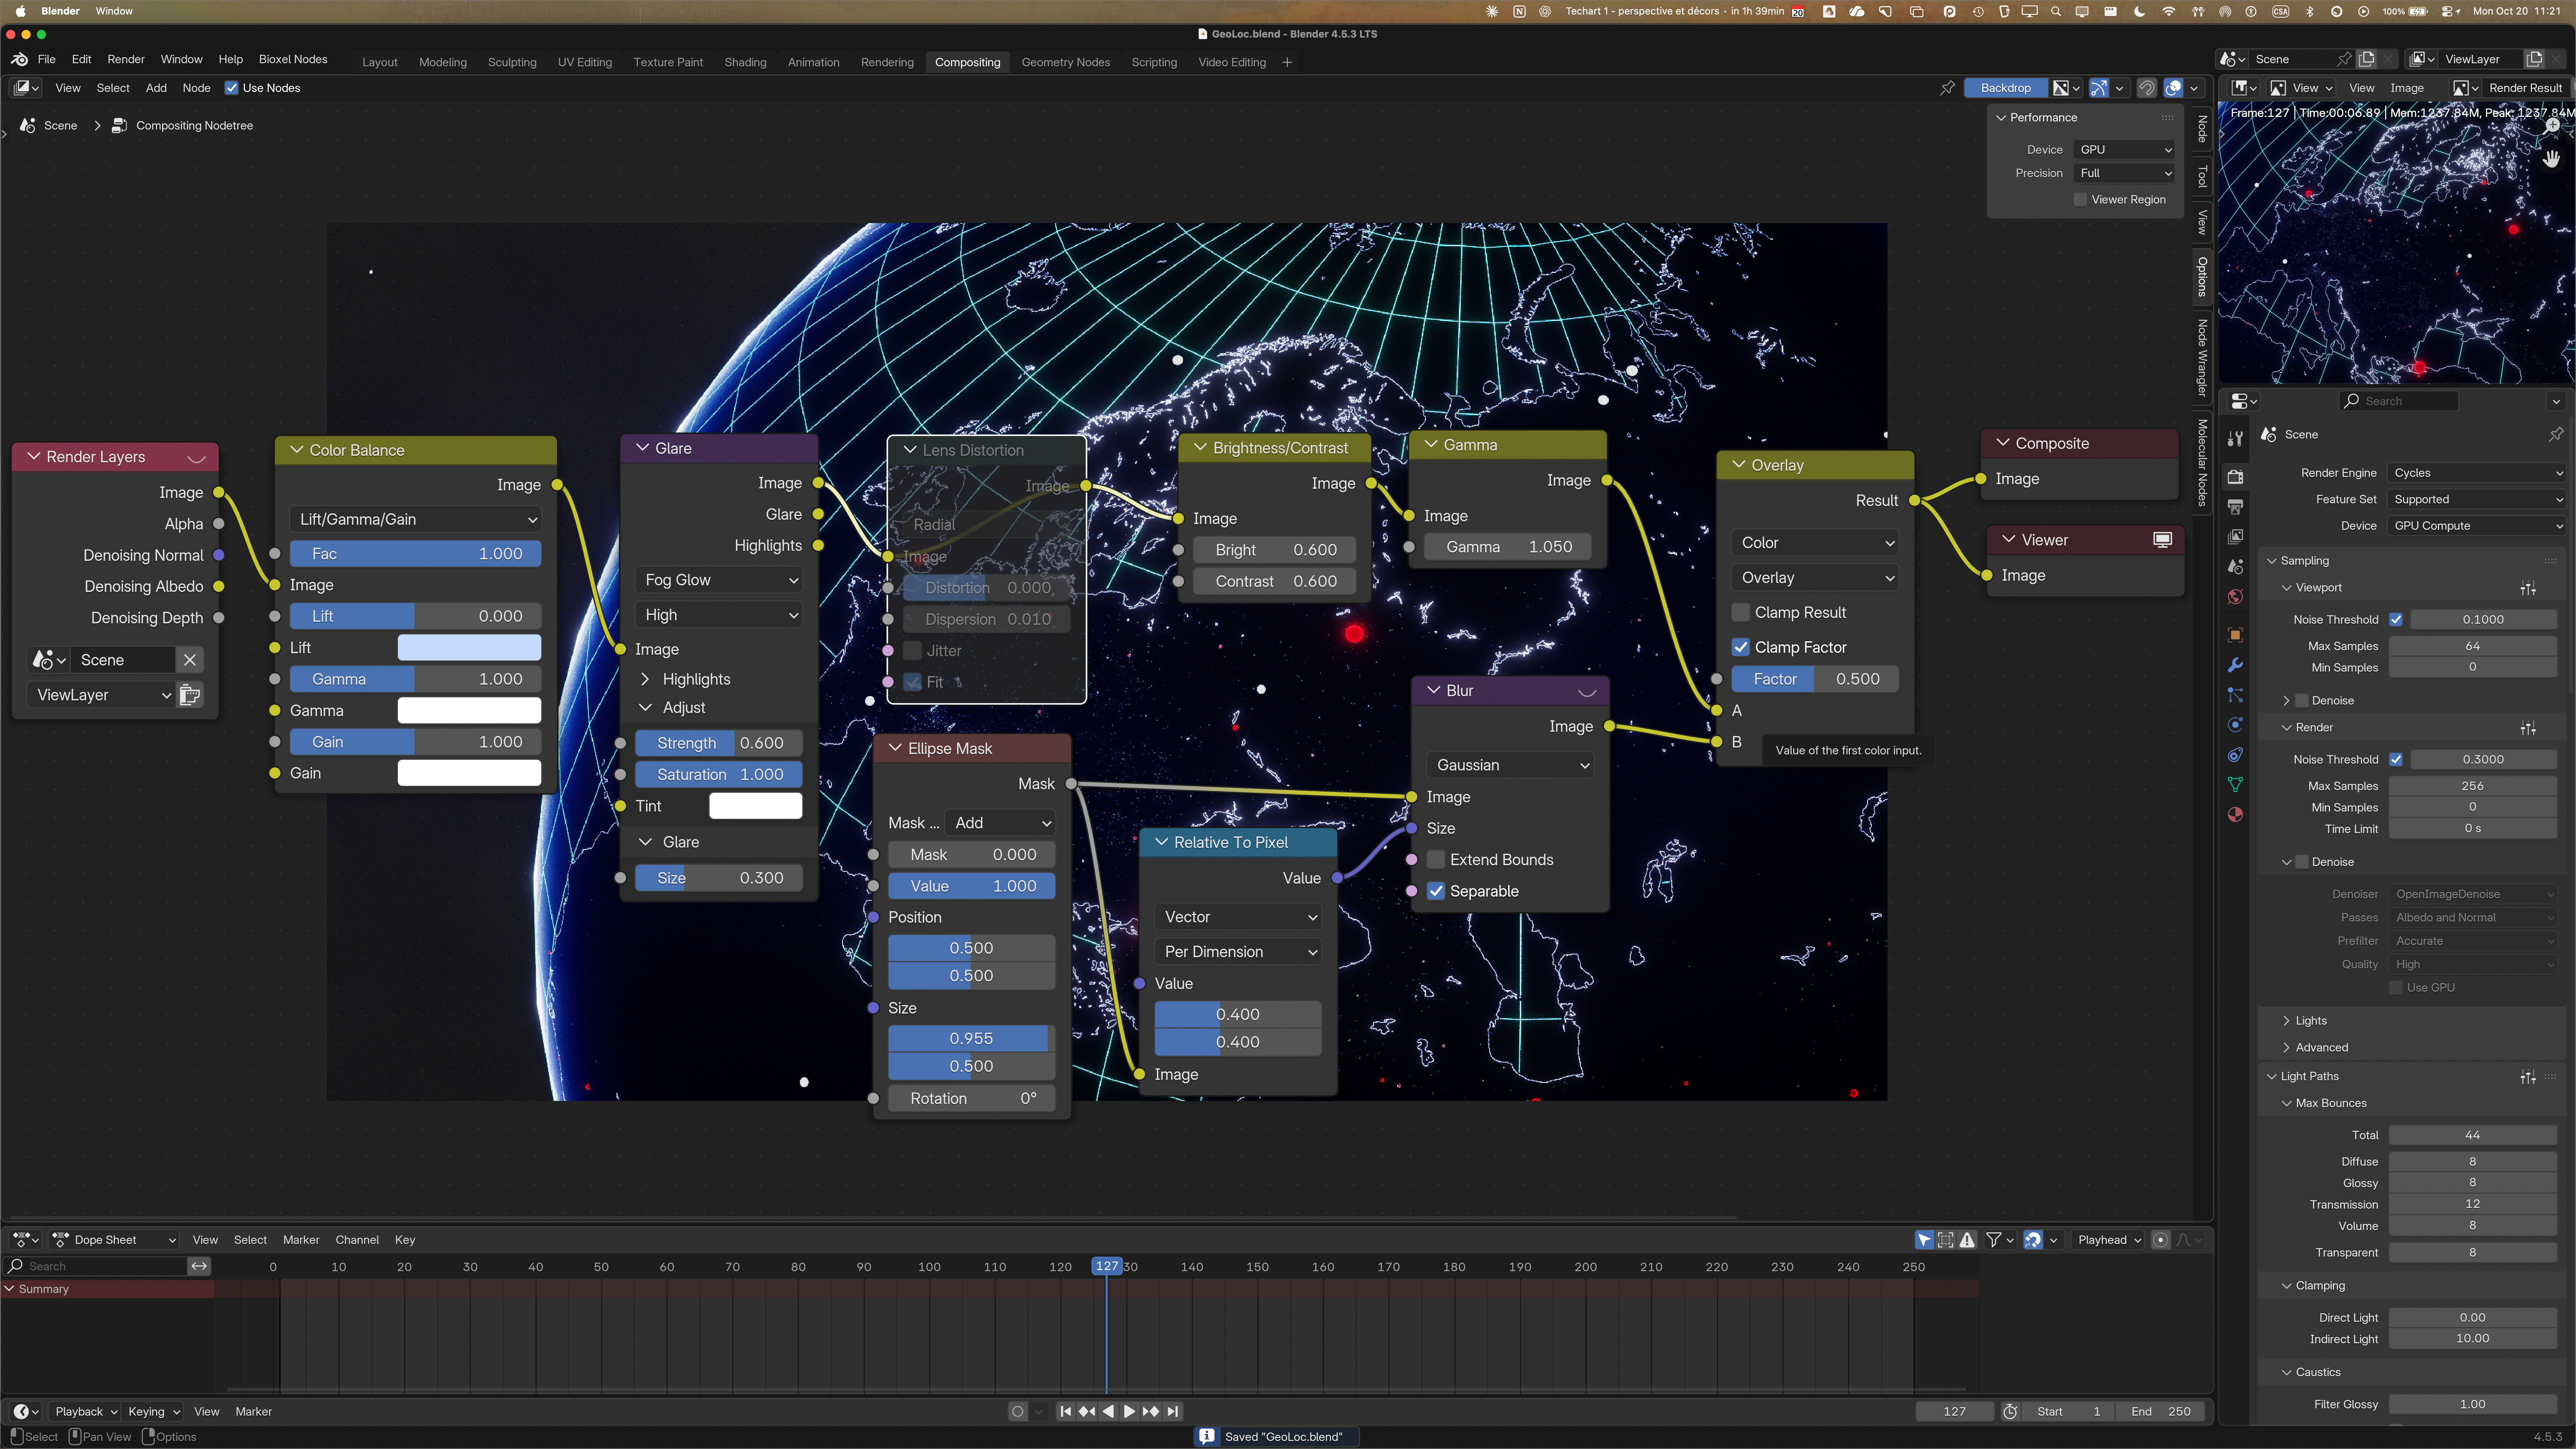Viewport: 2576px width, 1449px height.
Task: Open the Object Constraints properties tab icon
Action: pyautogui.click(x=2235, y=755)
